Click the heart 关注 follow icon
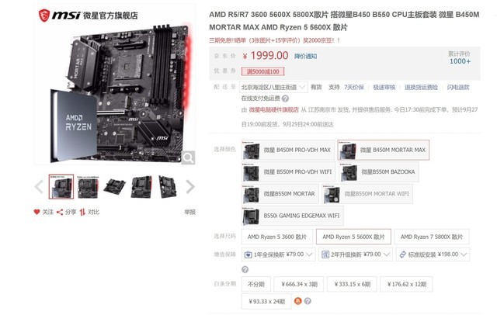 point(36,212)
